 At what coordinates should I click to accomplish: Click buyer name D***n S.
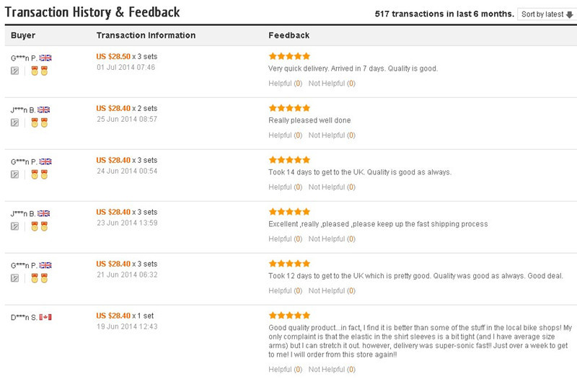pyautogui.click(x=24, y=317)
